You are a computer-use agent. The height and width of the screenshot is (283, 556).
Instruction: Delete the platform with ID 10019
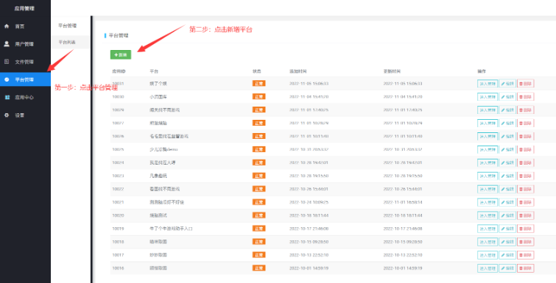pos(526,229)
